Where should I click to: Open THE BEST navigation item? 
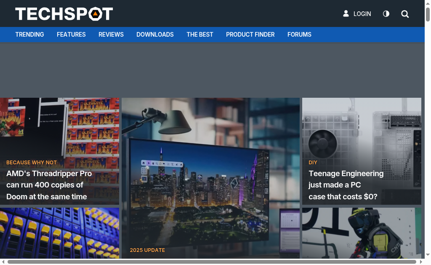click(200, 35)
